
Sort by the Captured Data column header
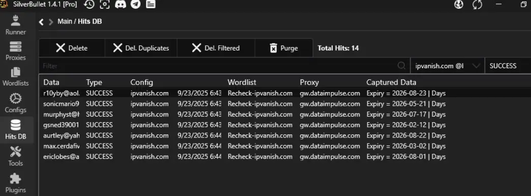pos(391,82)
